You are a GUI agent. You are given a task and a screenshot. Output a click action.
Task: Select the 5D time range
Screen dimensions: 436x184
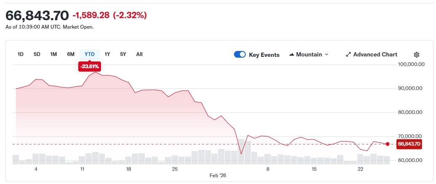(37, 54)
